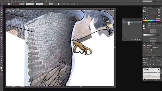Image resolution: width=162 pixels, height=91 pixels.
Task: Click the Delete Selection trash in the Layers panel
Action: coord(139,40)
